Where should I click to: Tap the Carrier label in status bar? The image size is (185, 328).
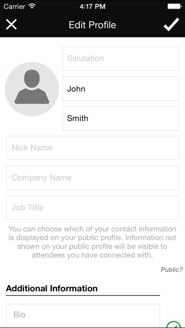coord(15,7)
